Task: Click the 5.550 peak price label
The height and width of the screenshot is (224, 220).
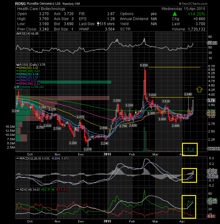Action: 144,65
